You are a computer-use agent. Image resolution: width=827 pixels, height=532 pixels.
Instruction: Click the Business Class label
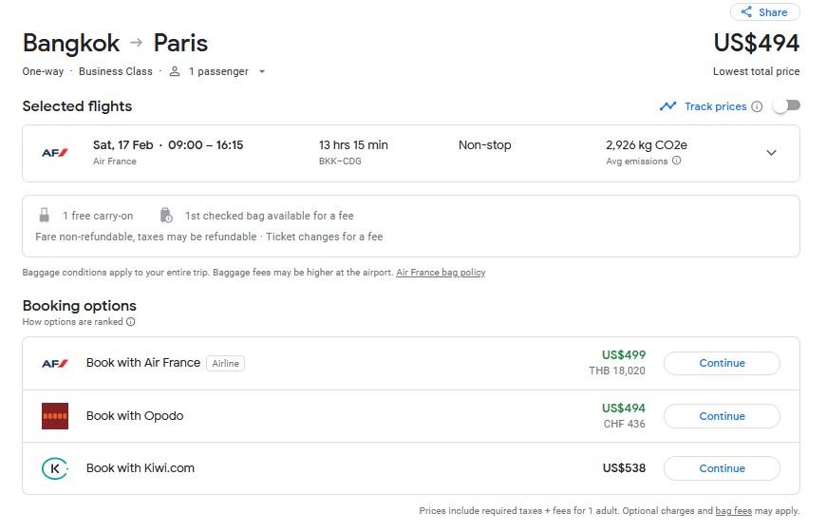(116, 71)
